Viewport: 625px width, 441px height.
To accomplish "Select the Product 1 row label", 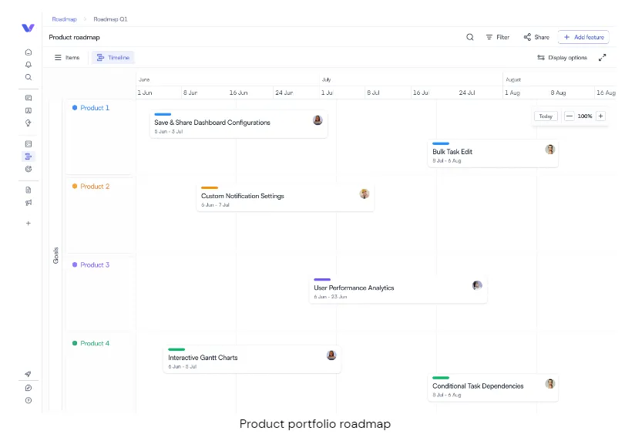I will coord(95,108).
